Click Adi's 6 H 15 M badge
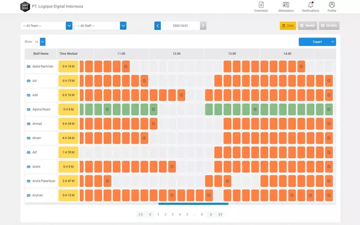This screenshot has height=225, width=360. coord(68,81)
